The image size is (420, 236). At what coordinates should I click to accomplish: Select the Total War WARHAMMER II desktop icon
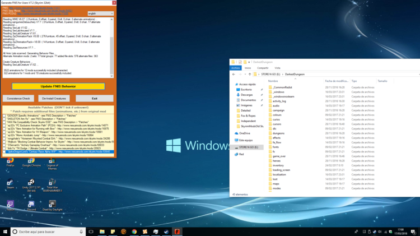pos(52,186)
